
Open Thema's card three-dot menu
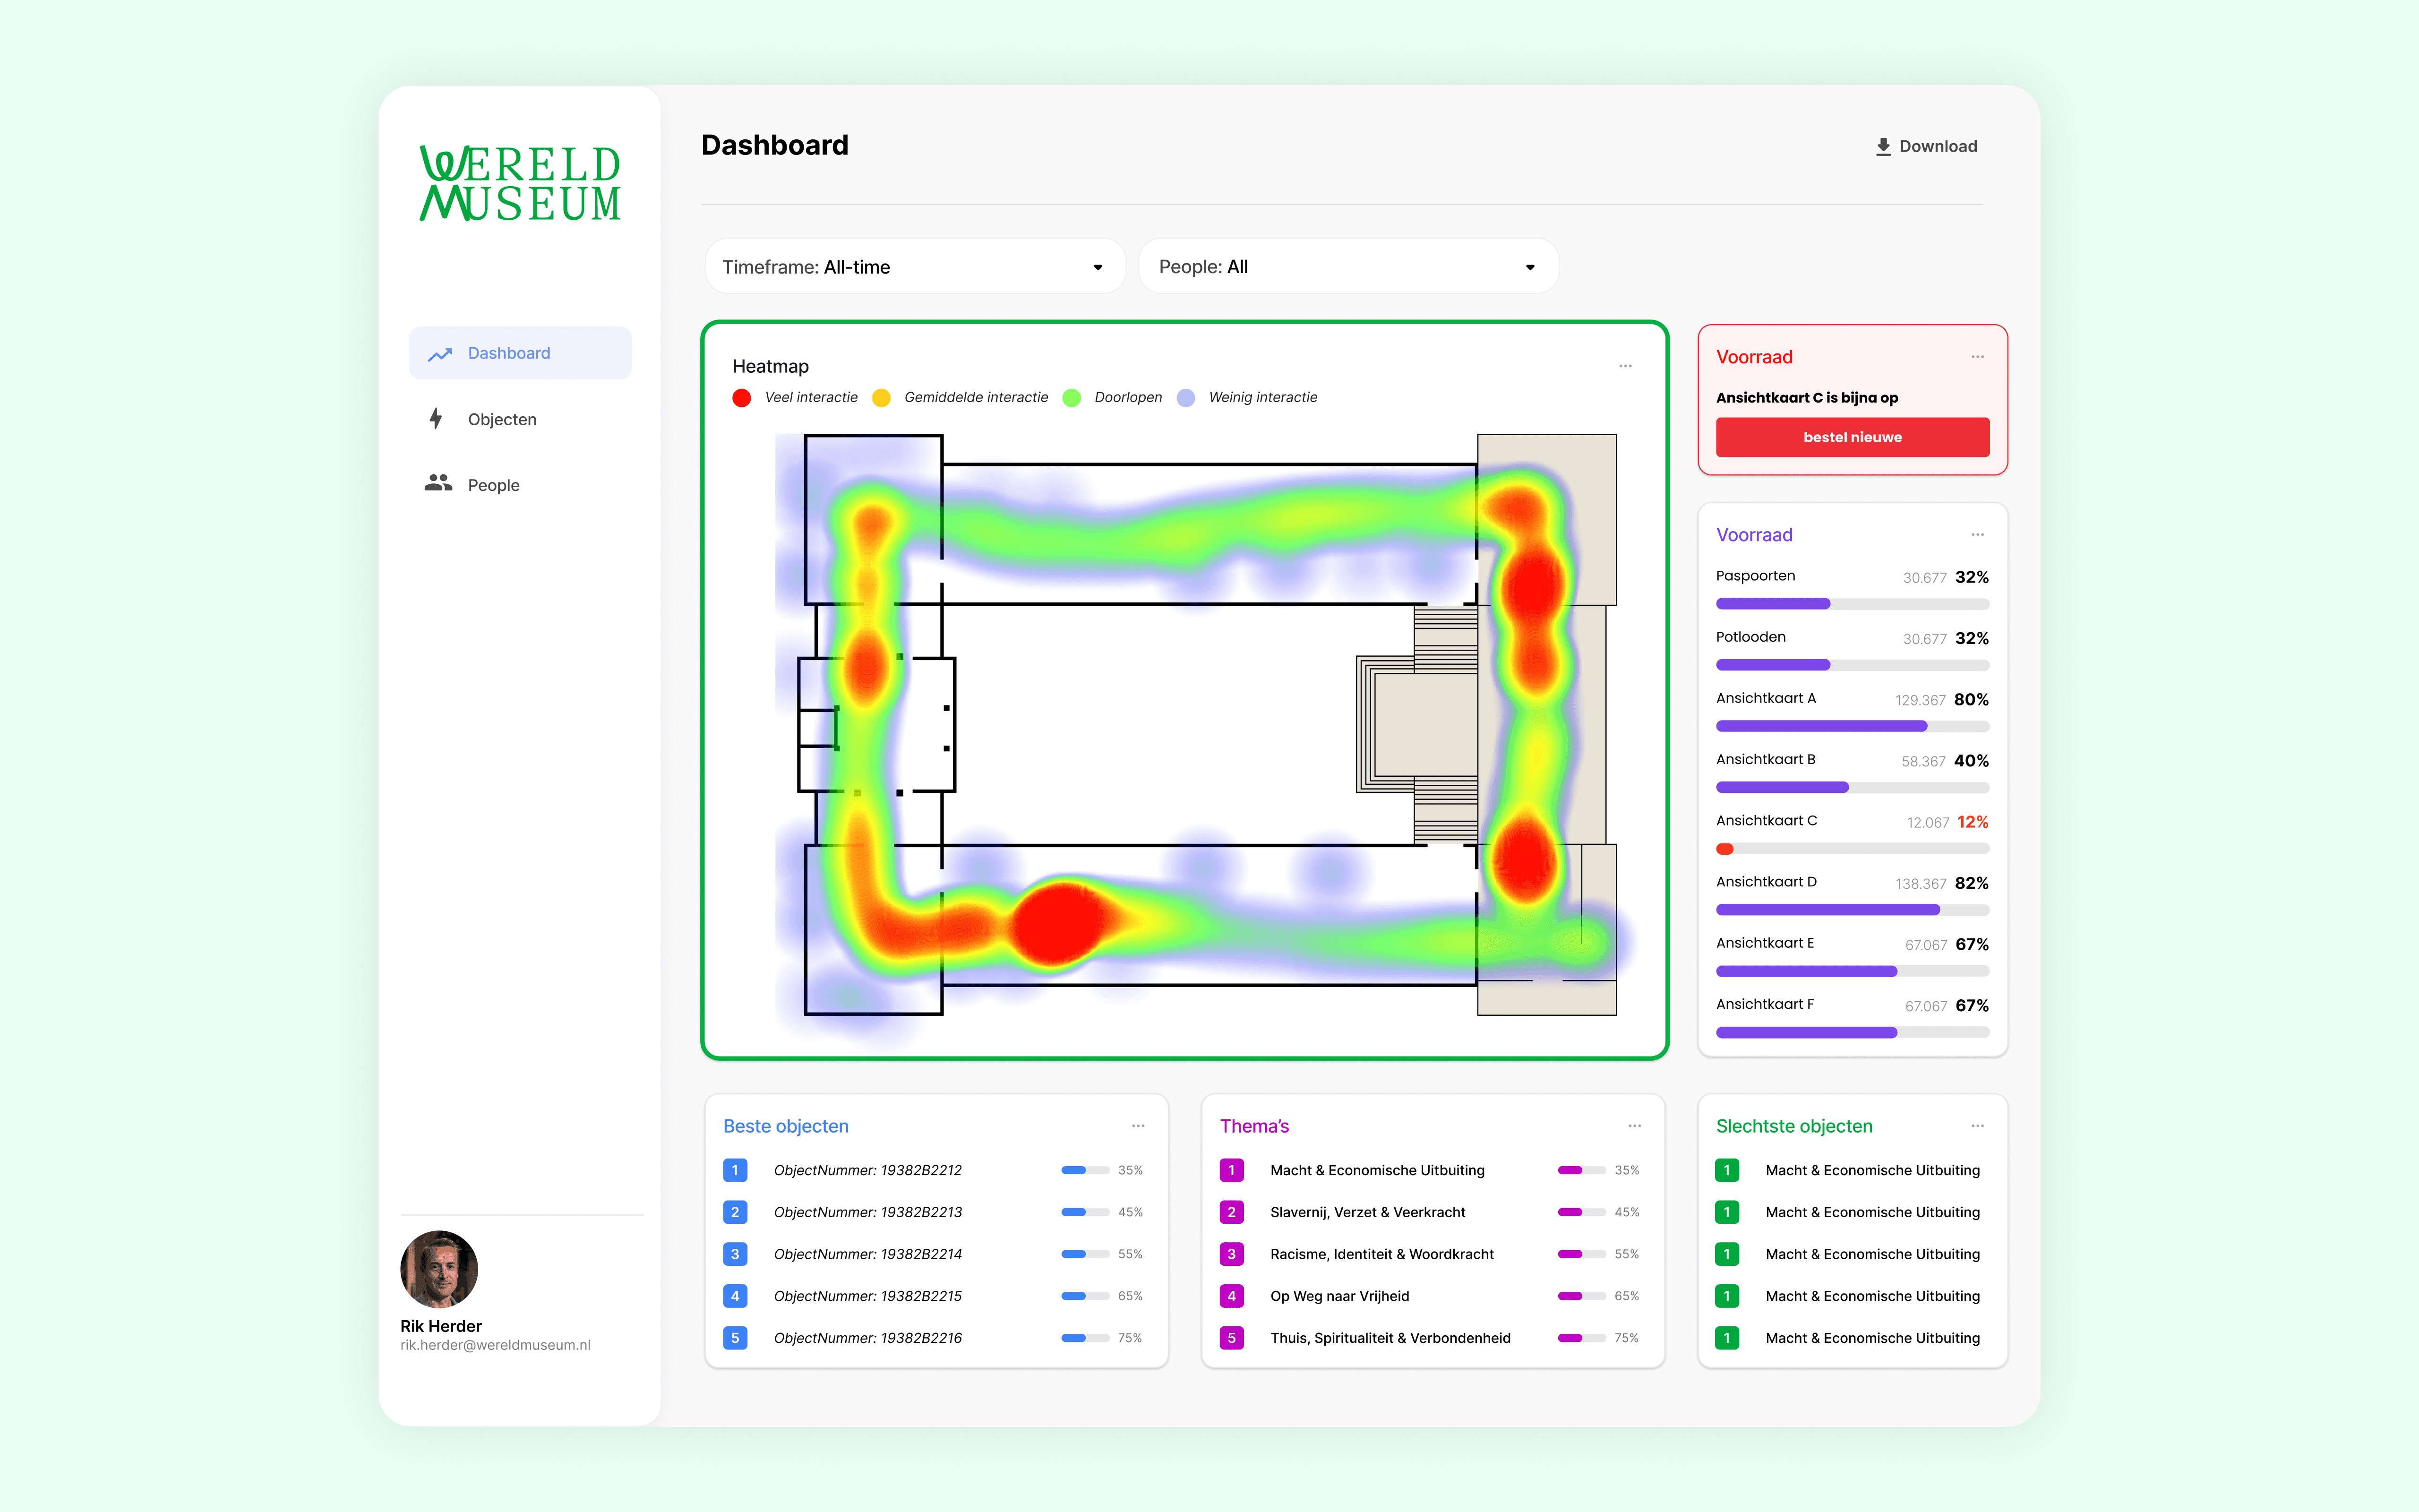coord(1634,1126)
